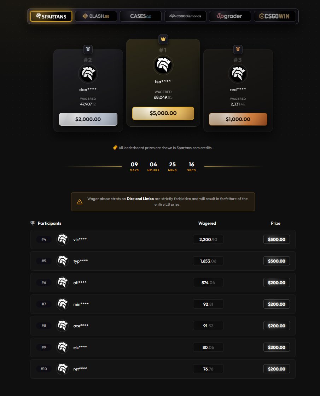Click the #7 rank badge
Screen dimensions: 320x396
pos(44,304)
